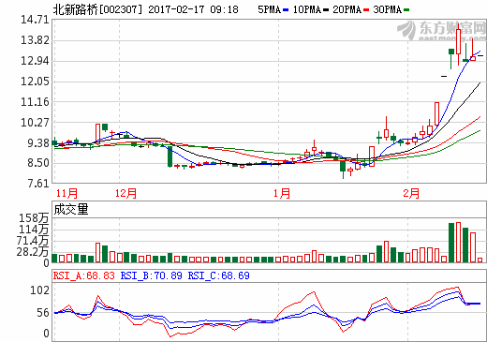
Task: Click the green 30PMA legend swatch
Action: (406, 10)
